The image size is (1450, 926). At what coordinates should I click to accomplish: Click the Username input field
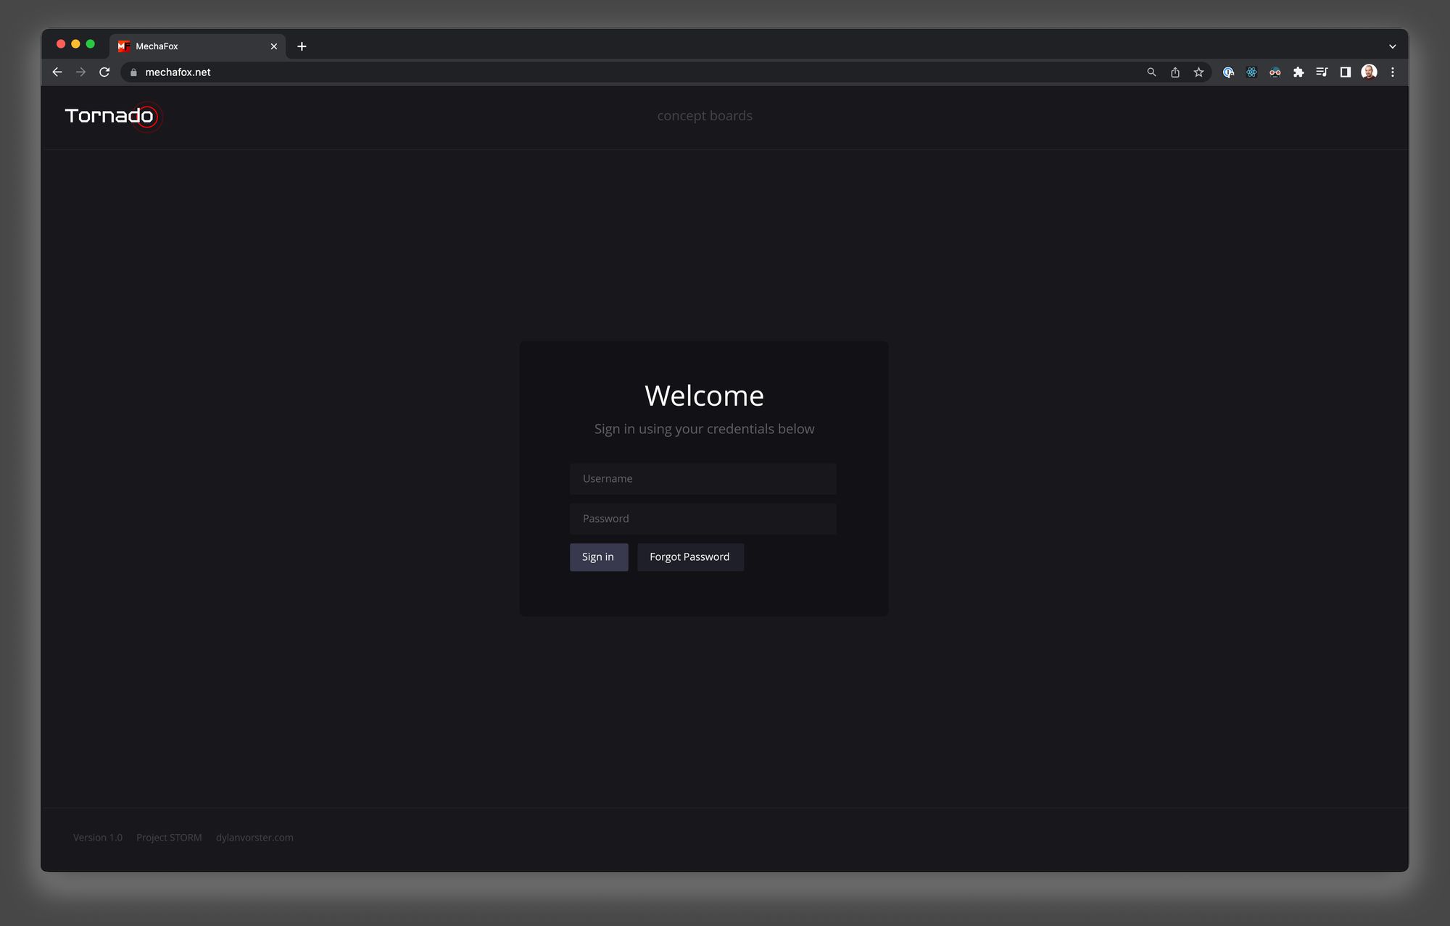[703, 478]
